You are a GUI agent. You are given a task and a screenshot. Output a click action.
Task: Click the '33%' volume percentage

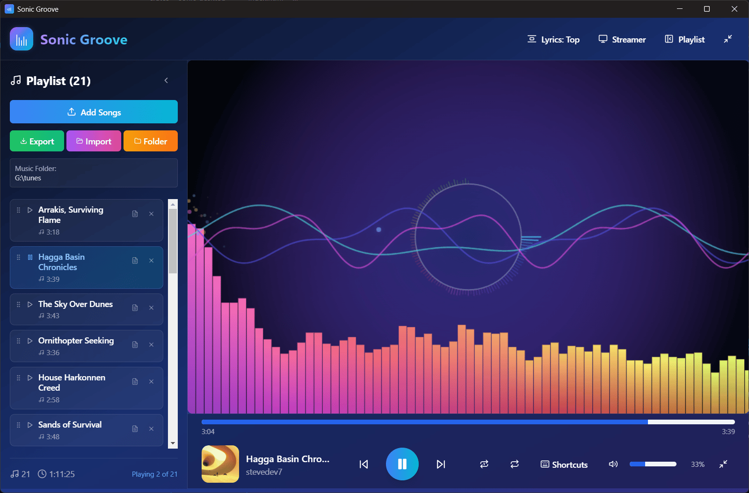click(x=698, y=464)
